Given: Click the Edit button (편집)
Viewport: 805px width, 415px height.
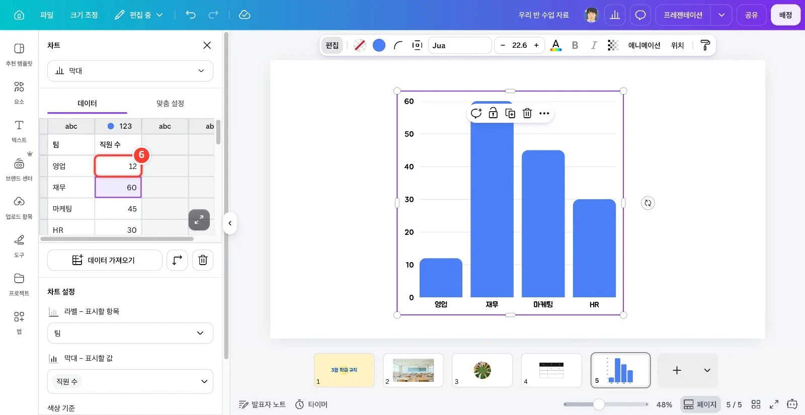Looking at the screenshot, I should (x=332, y=45).
